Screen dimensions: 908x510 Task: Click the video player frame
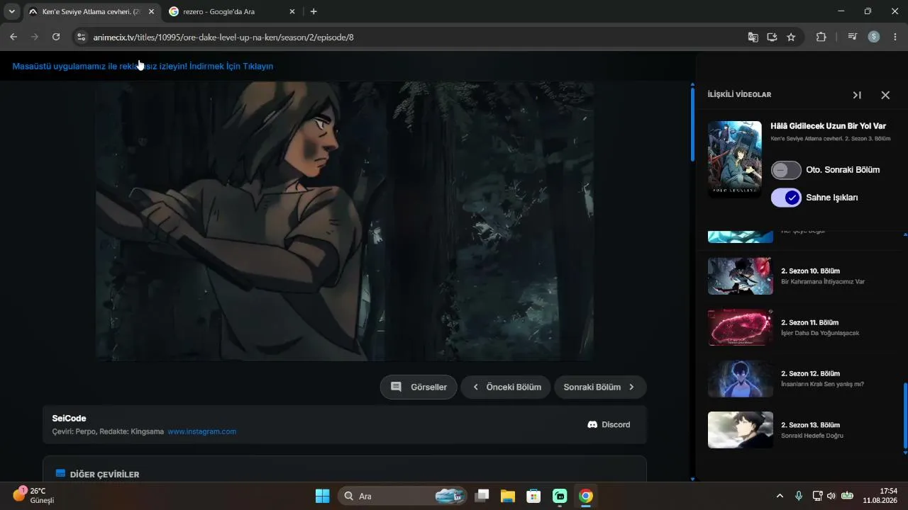[x=345, y=221]
